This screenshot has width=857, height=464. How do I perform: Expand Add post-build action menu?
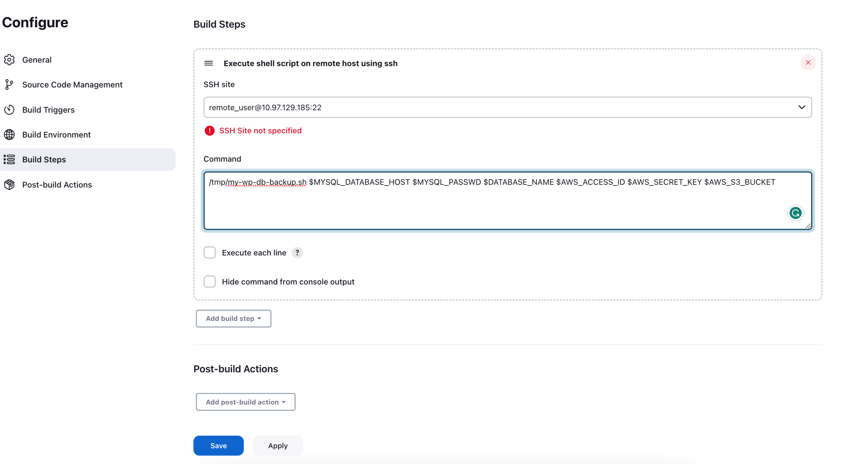pyautogui.click(x=246, y=402)
